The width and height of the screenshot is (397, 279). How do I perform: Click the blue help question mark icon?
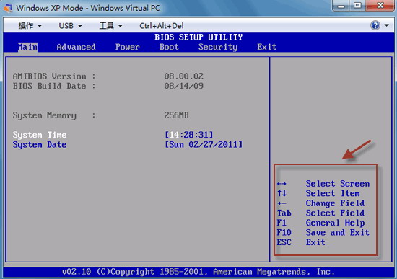coord(375,25)
